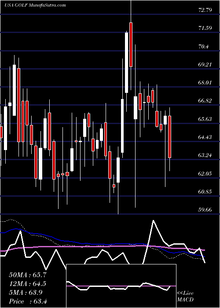The width and height of the screenshot is (220, 308).
Task: Click the 72.79 price axis label
Action: point(205,10)
